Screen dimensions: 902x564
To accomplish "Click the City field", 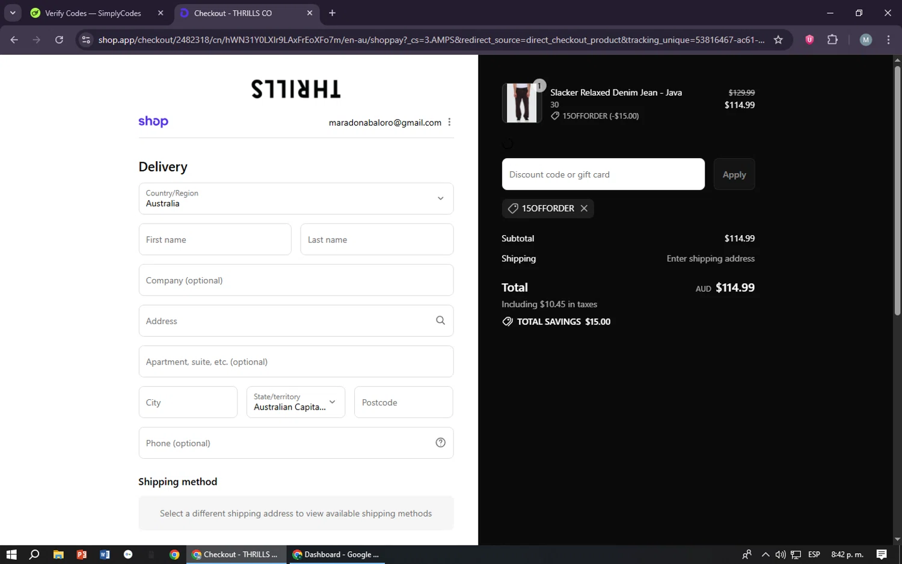I will coord(188,402).
